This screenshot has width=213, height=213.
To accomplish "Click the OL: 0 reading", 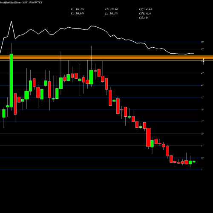I will click(143, 18).
